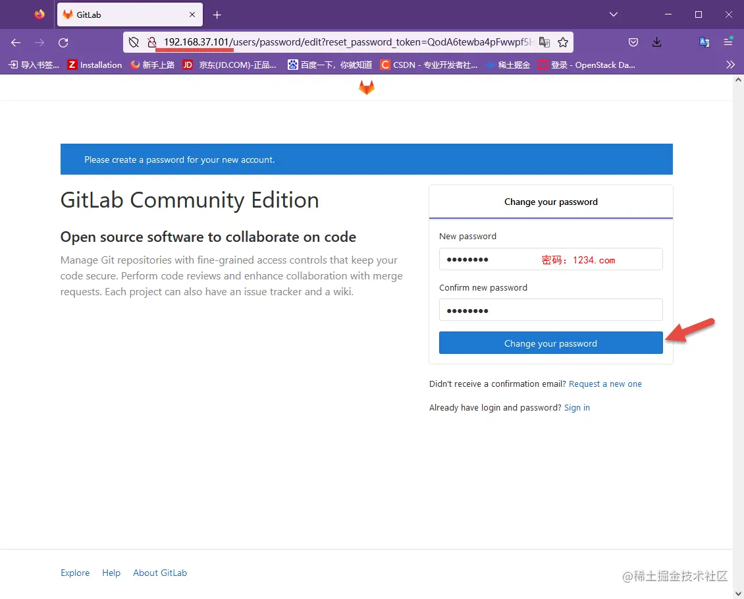744x599 pixels.
Task: Open the 稀土掘金 bookmark
Action: (508, 65)
